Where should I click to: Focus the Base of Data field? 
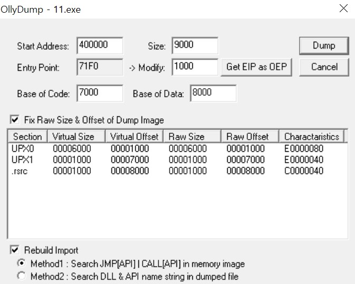[213, 93]
